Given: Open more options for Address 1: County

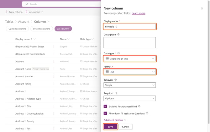Looking at the screenshot, I should (x=54, y=121).
